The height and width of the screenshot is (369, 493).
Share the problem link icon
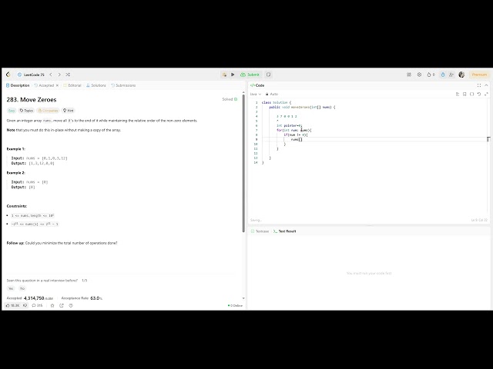(x=62, y=305)
